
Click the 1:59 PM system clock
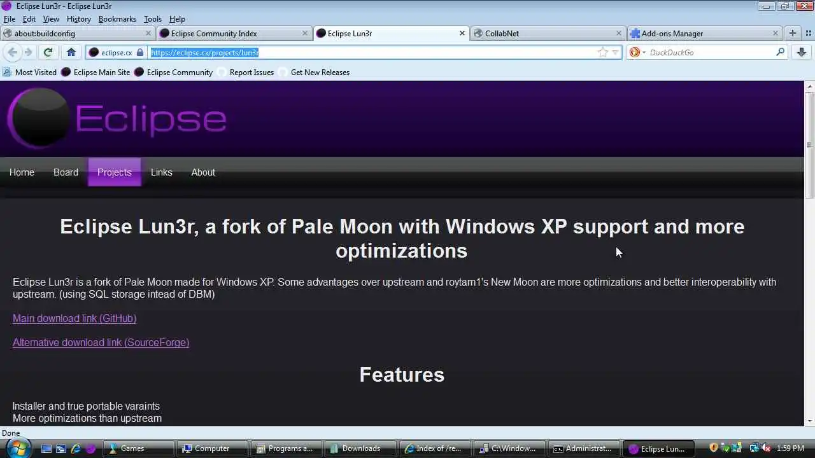click(791, 448)
